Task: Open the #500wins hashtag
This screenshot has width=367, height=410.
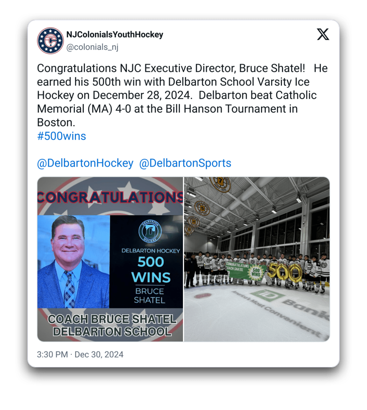Action: point(62,136)
